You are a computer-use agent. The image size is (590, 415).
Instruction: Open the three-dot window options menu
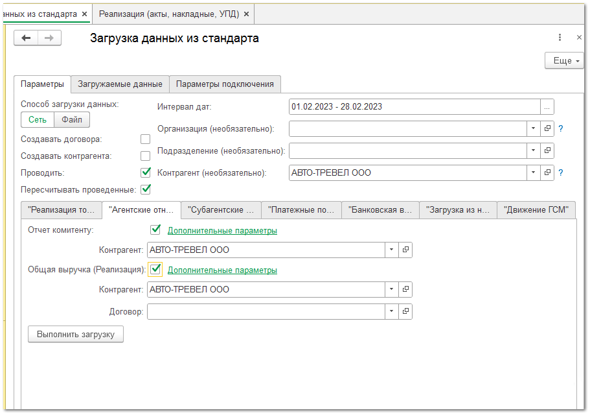[x=560, y=38]
